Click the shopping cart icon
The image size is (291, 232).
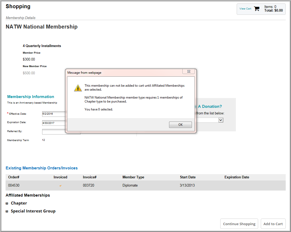coord(257,9)
